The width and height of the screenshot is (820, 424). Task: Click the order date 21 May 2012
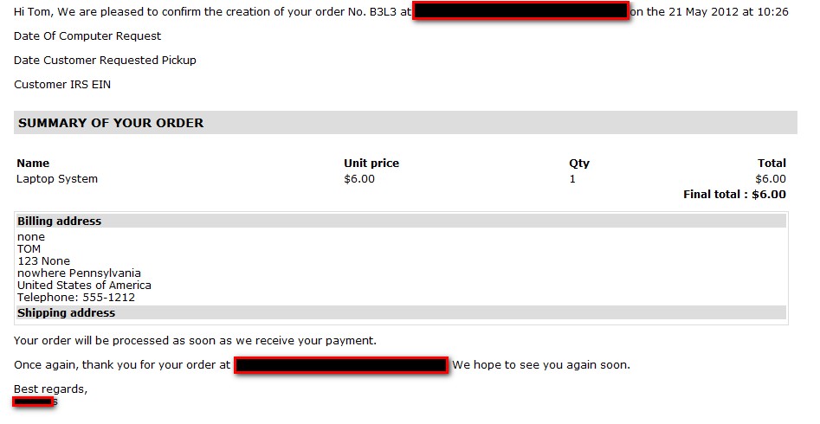point(703,12)
